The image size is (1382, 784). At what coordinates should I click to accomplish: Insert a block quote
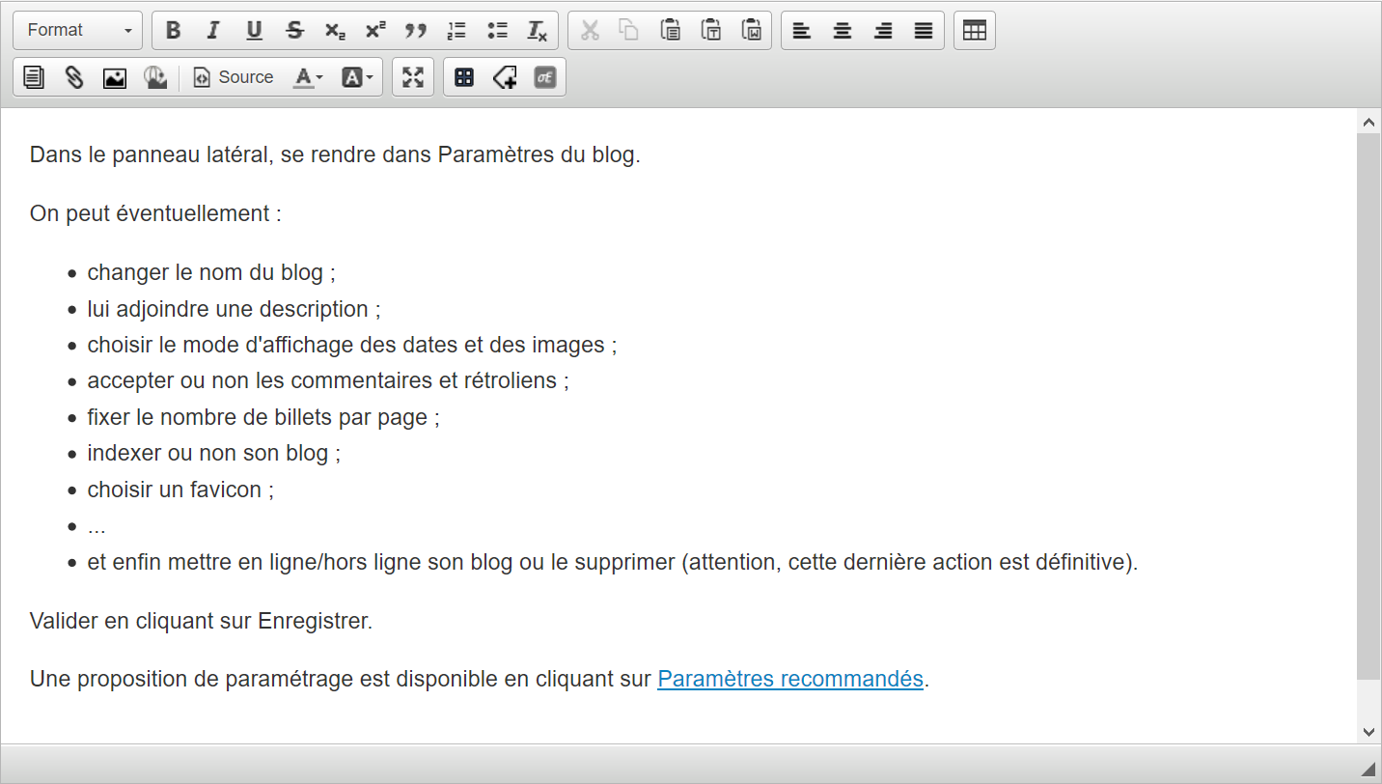click(x=416, y=30)
